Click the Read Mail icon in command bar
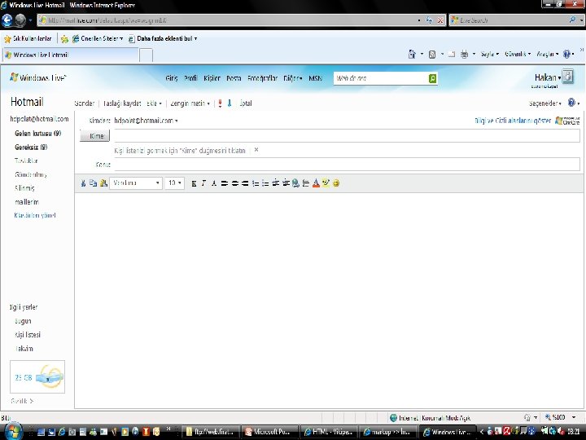Image resolution: width=586 pixels, height=440 pixels. click(x=452, y=55)
